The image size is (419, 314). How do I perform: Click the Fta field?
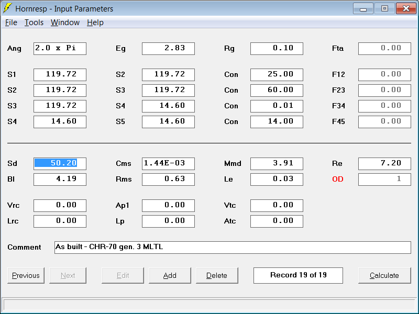coord(384,49)
